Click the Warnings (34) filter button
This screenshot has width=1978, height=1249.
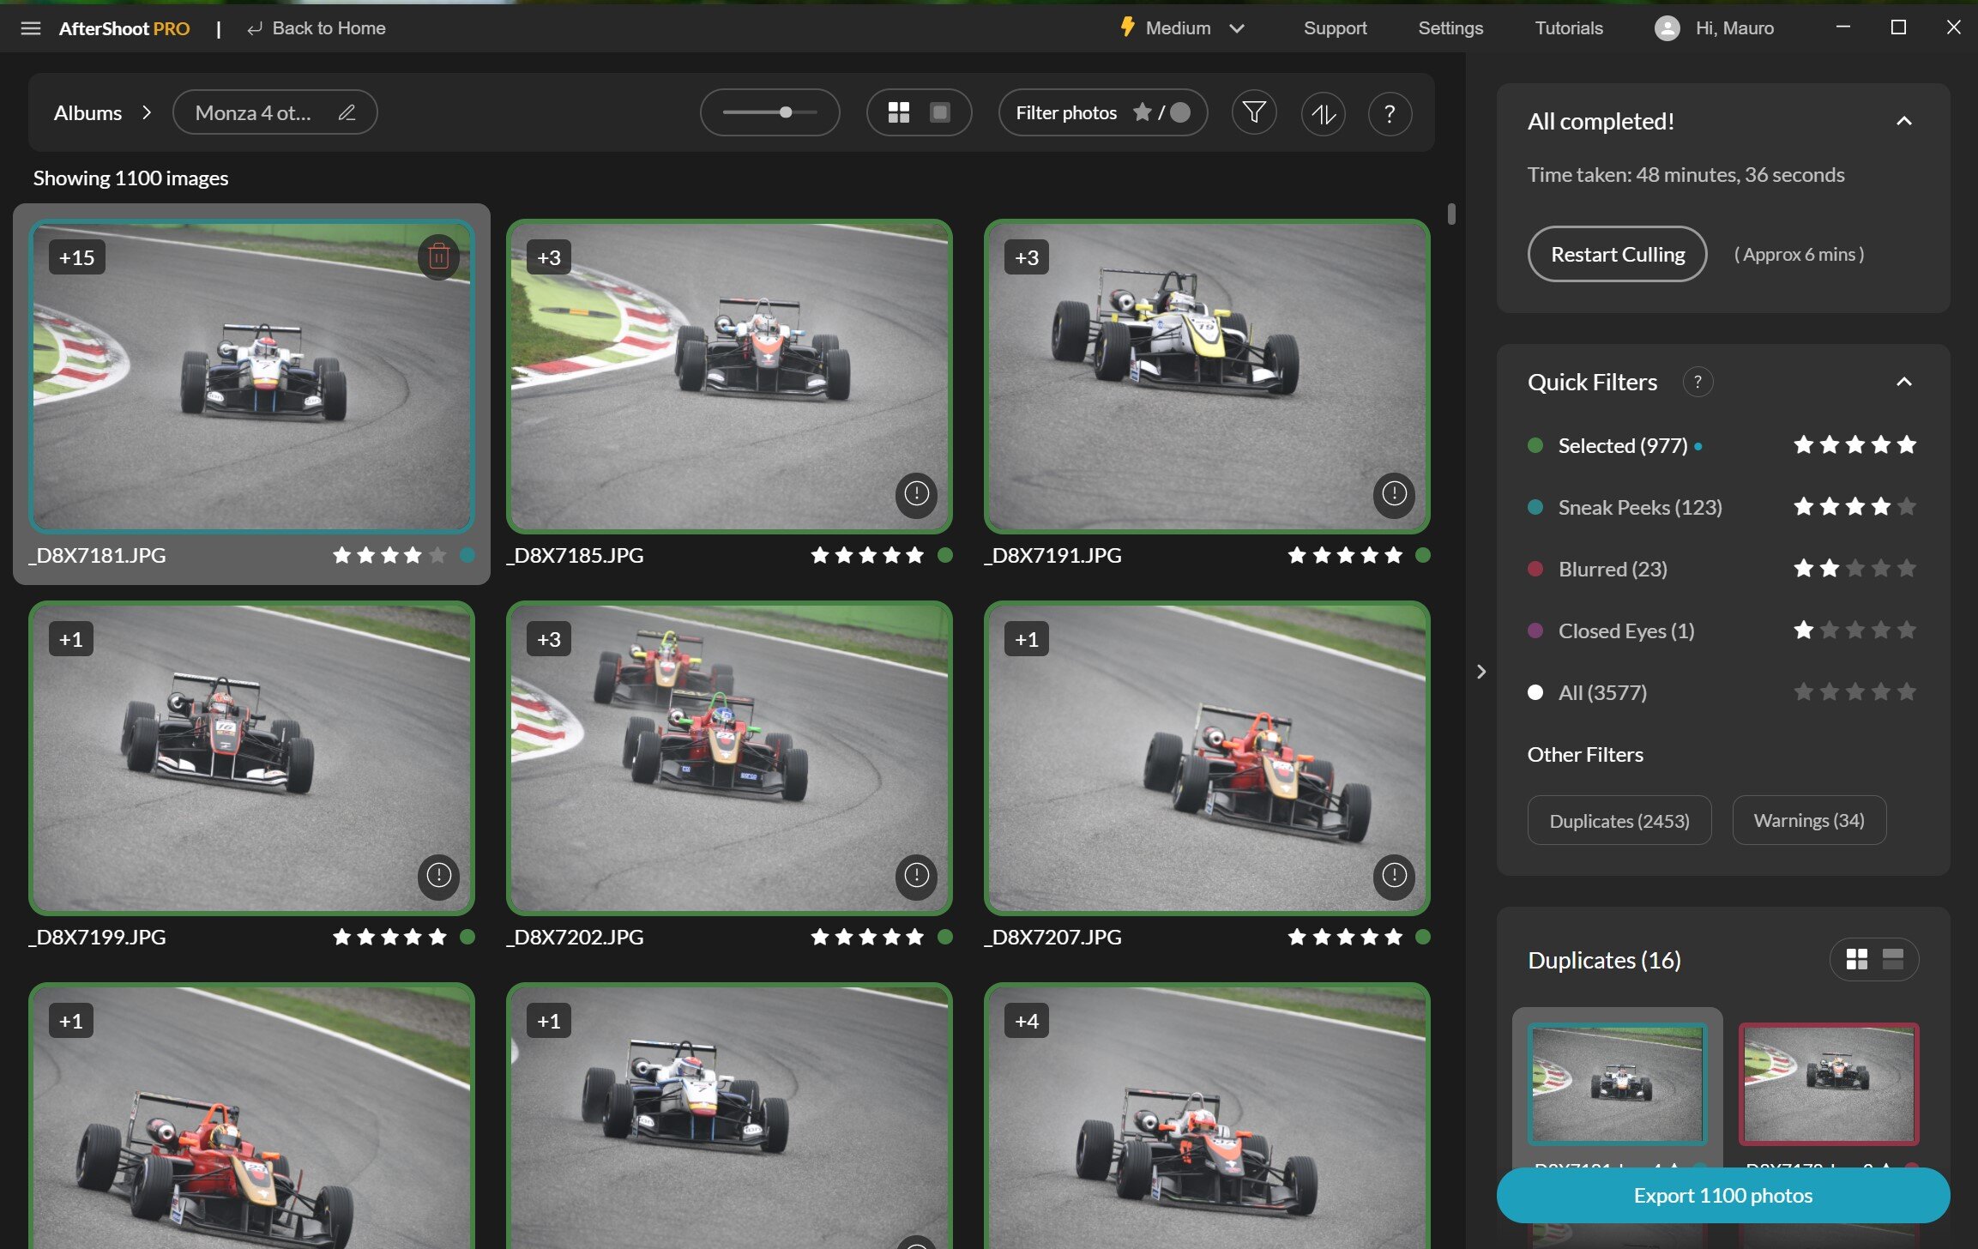click(1808, 820)
